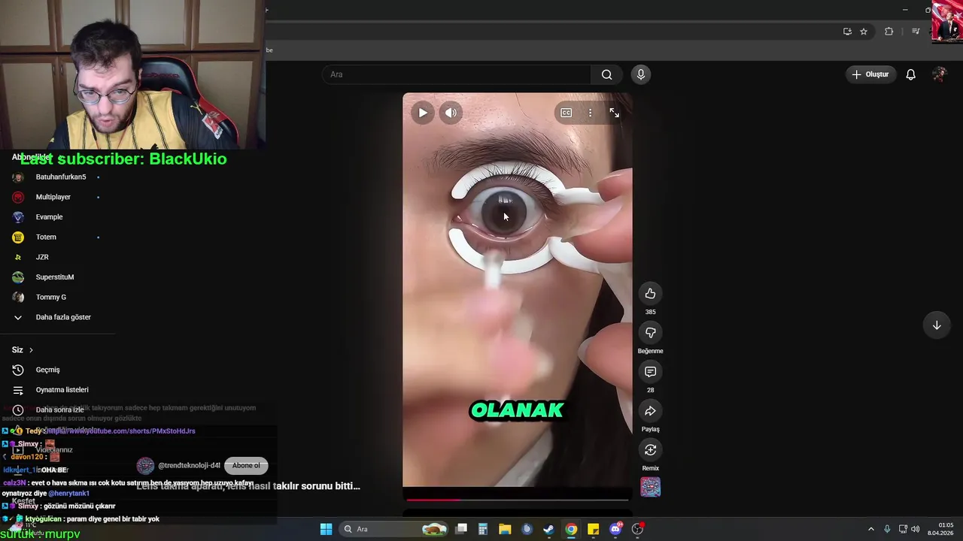Open the sound thumbnail below Remix
This screenshot has height=541, width=963.
(650, 487)
